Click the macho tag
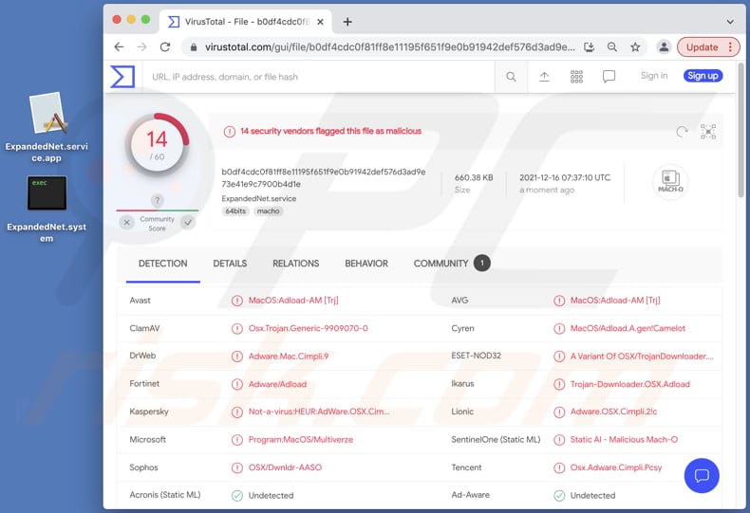Image resolution: width=750 pixels, height=513 pixels. coord(268,211)
